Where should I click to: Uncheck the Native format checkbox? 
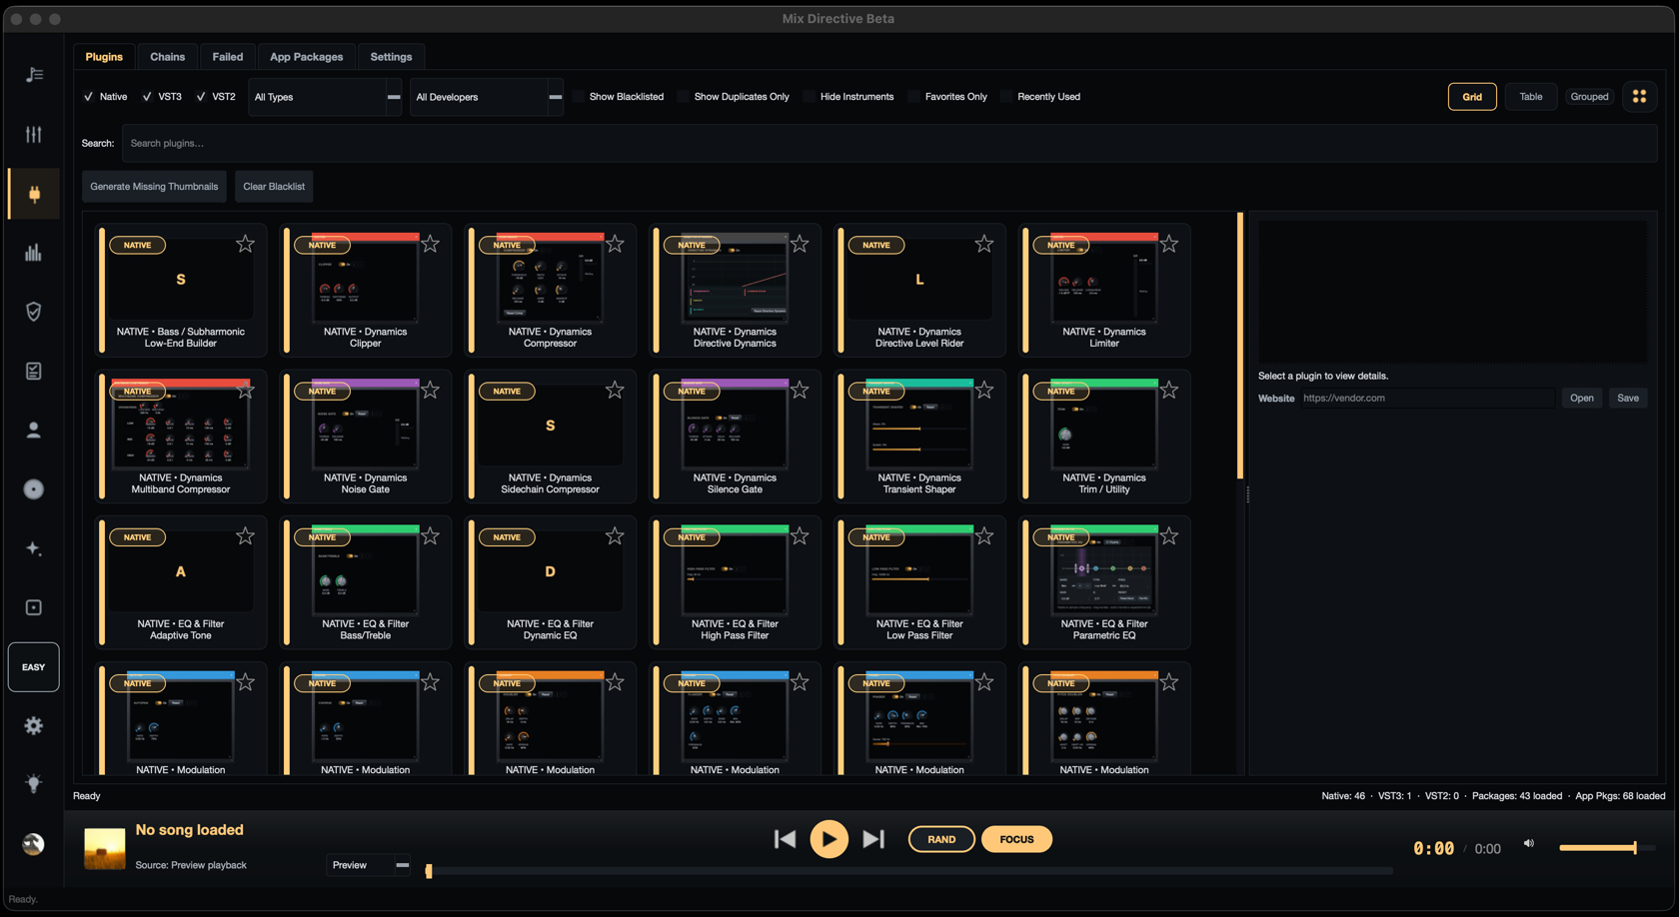[x=89, y=97]
